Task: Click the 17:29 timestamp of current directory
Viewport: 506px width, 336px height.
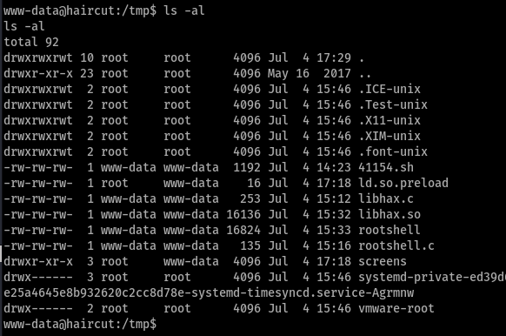Action: coord(334,57)
